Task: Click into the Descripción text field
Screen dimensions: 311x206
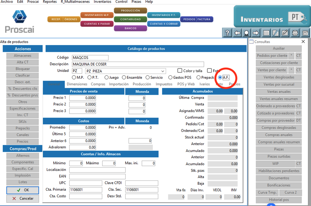Action: (x=138, y=64)
